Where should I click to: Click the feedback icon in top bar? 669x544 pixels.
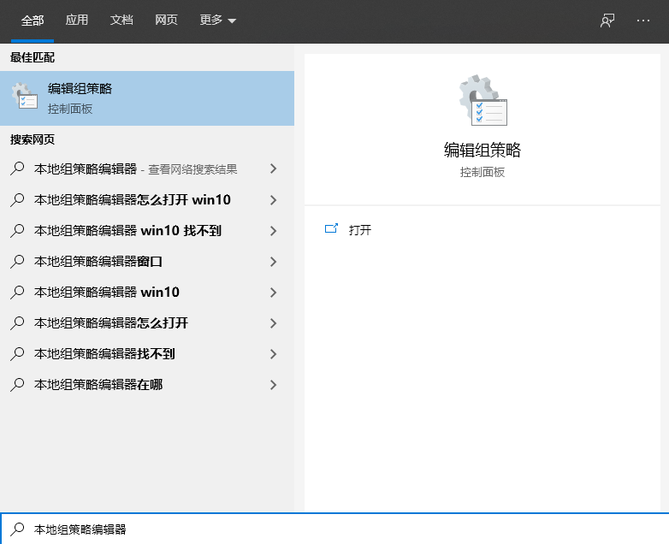607,21
